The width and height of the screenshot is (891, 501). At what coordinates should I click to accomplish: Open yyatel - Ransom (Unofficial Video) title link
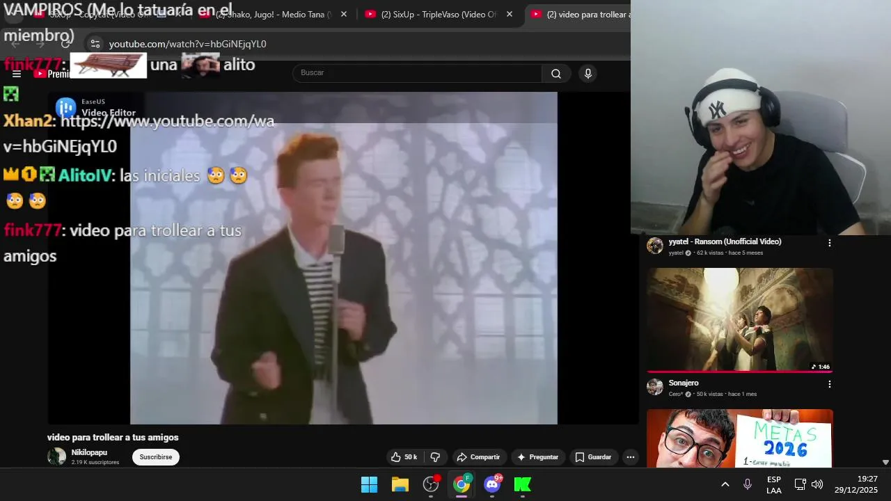click(725, 241)
